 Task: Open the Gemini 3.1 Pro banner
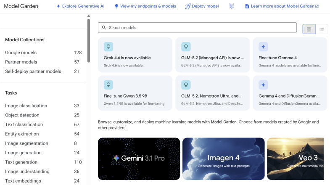(139, 159)
